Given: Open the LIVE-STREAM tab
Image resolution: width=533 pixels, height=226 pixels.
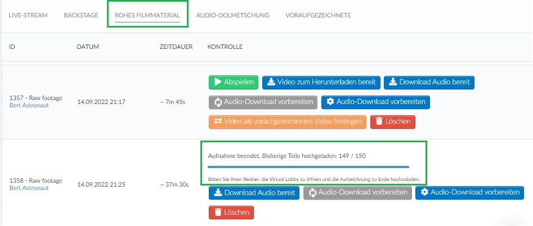Looking at the screenshot, I should click(28, 15).
